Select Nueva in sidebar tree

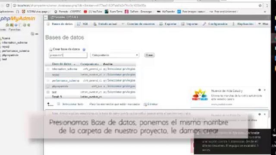pyautogui.click(x=6, y=38)
